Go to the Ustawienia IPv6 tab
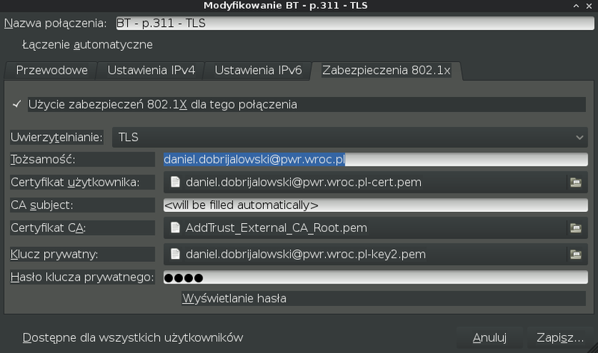 [x=258, y=71]
